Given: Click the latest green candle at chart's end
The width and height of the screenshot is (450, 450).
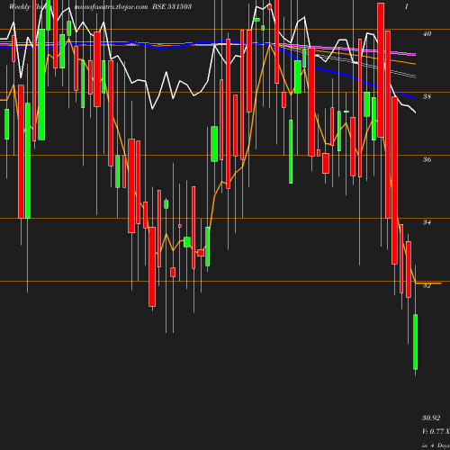Looking at the screenshot, I should pos(416,342).
